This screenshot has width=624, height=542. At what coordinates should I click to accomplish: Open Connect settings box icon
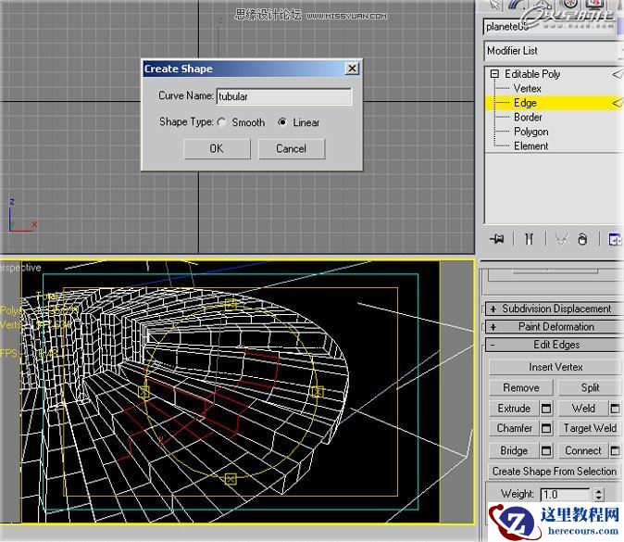pos(615,451)
